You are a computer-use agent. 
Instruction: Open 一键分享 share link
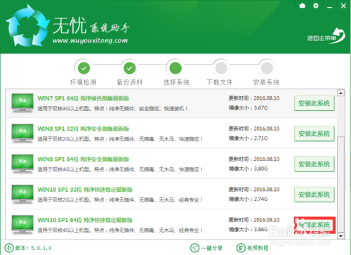click(x=212, y=248)
